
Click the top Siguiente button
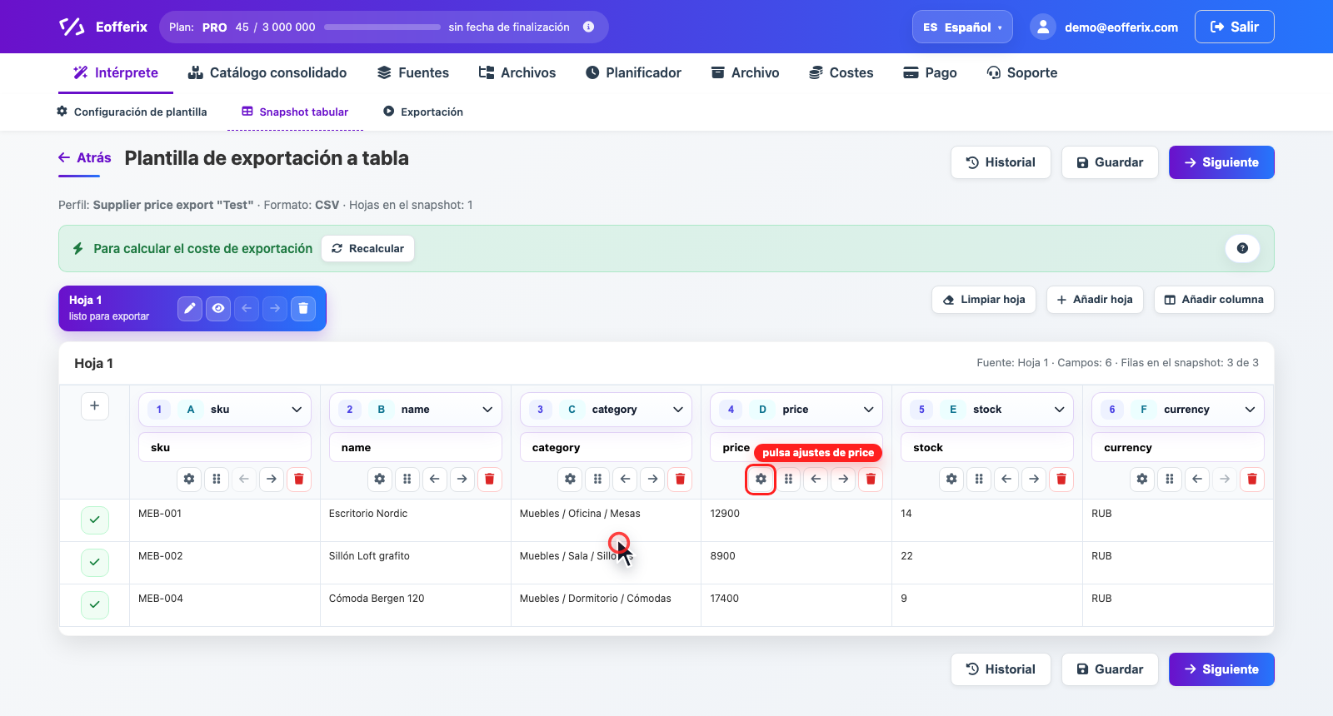[1221, 162]
